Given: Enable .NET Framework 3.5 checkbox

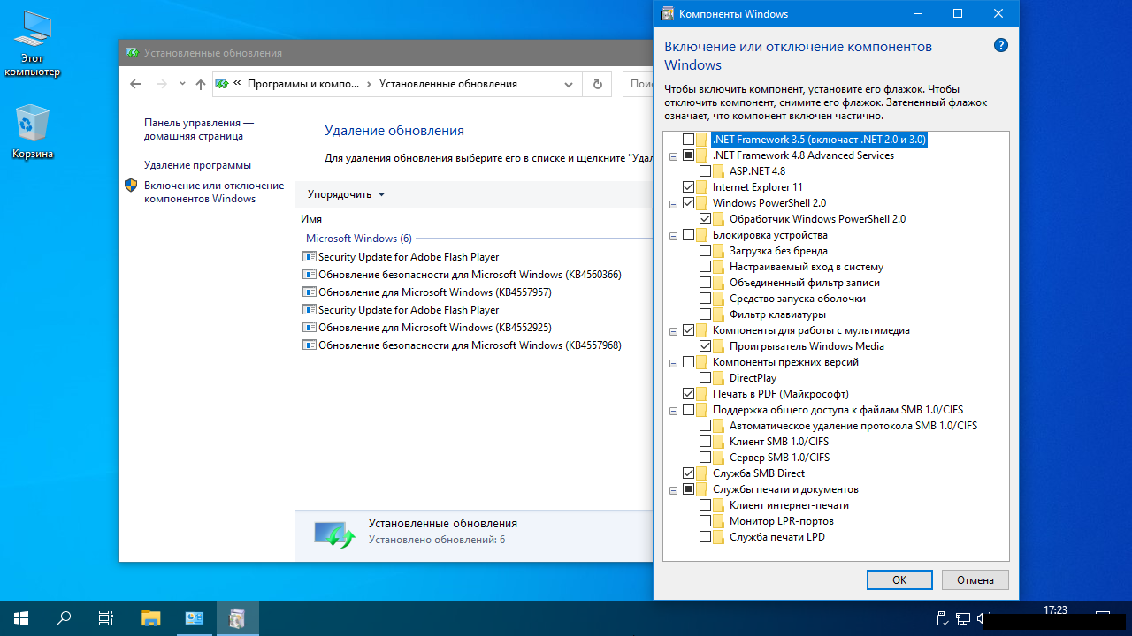Looking at the screenshot, I should (689, 140).
